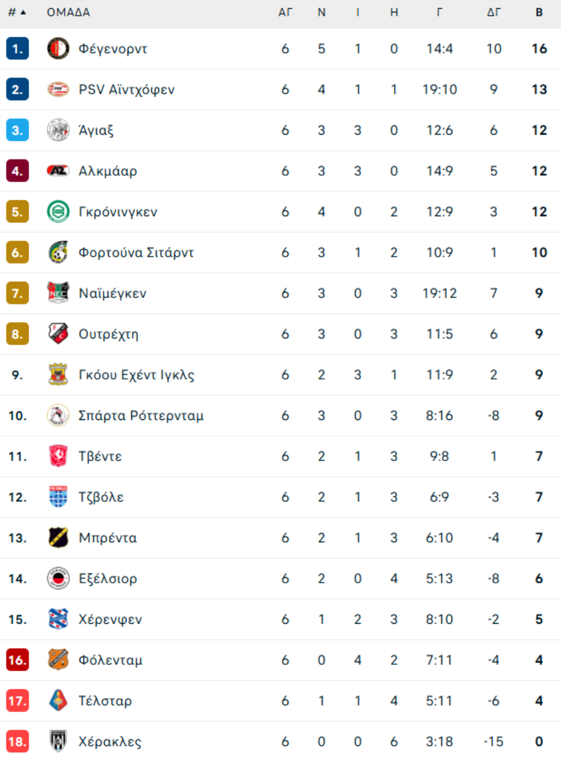This screenshot has height=759, width=561.
Task: Click the blue position 1 badge
Action: coord(17,49)
